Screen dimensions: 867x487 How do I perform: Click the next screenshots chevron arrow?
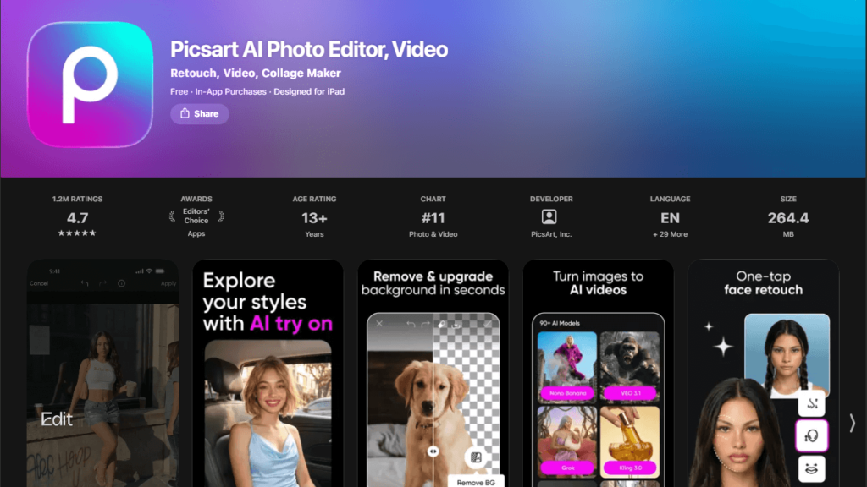pos(852,423)
